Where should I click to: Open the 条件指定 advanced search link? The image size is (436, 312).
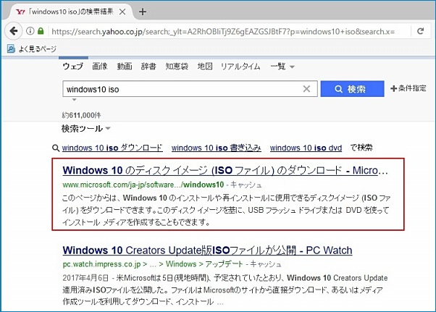[x=408, y=88]
